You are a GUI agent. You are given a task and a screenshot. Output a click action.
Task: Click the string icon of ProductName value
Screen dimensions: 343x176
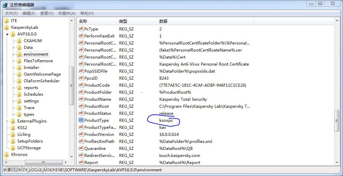click(81, 99)
